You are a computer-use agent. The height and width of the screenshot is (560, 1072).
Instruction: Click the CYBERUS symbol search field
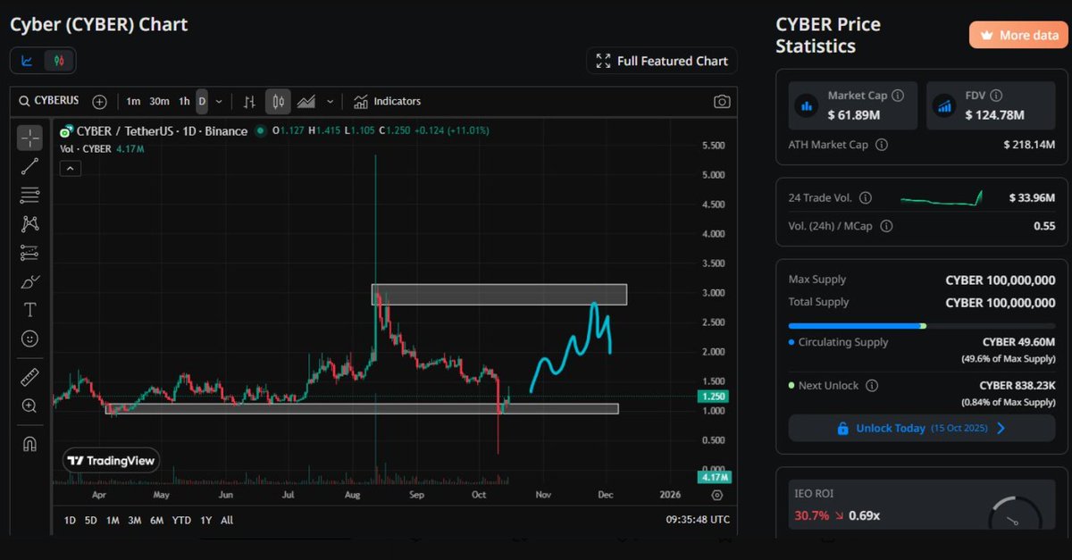(x=50, y=102)
